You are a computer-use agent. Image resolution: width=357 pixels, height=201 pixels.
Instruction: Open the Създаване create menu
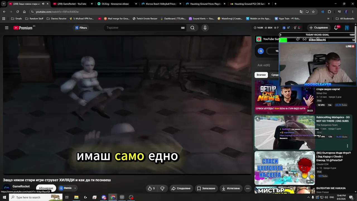click(319, 28)
